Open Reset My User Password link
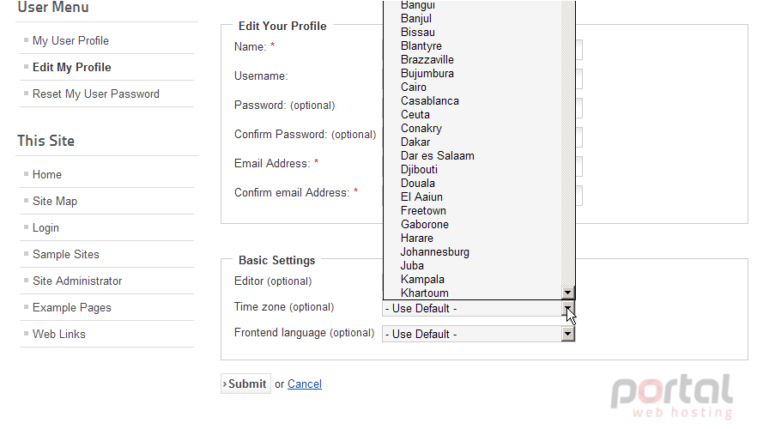The image size is (763, 429). pos(96,94)
